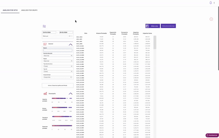Open the Mensual period dropdown

pyautogui.click(x=55, y=36)
